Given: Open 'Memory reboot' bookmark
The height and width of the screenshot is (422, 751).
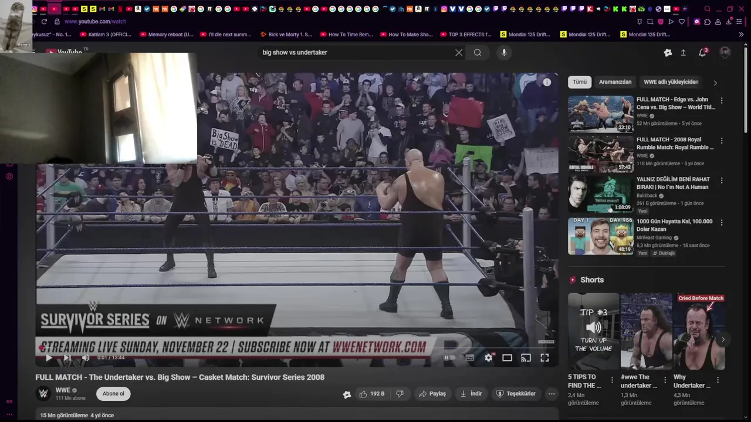Looking at the screenshot, I should 167,35.
